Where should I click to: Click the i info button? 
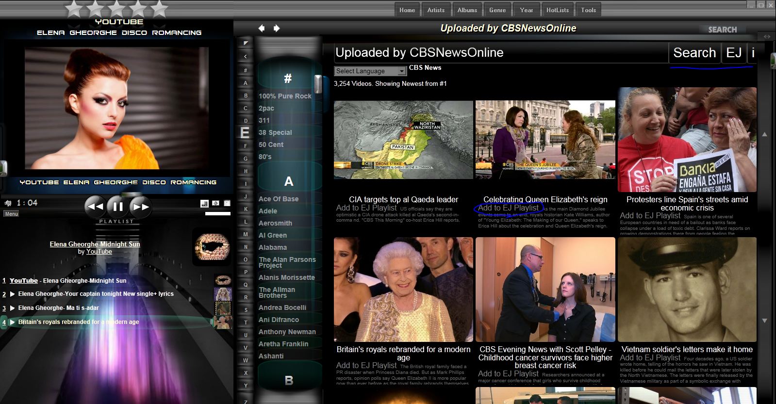pos(753,52)
